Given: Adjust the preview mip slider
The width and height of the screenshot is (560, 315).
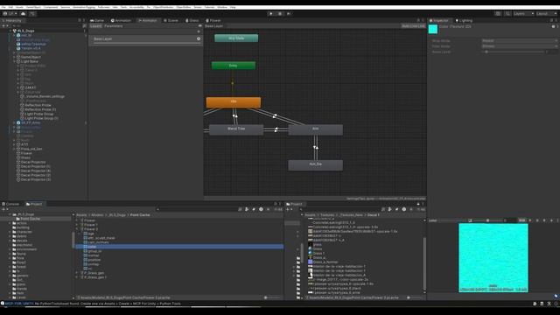Looking at the screenshot, I should pos(487,220).
